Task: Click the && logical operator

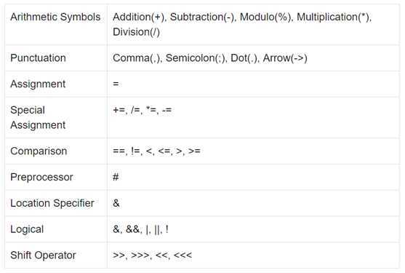Action: coord(132,229)
